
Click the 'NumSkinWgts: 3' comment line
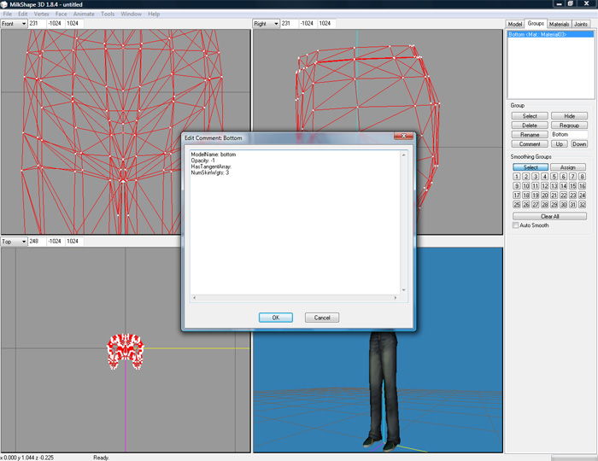pos(210,173)
